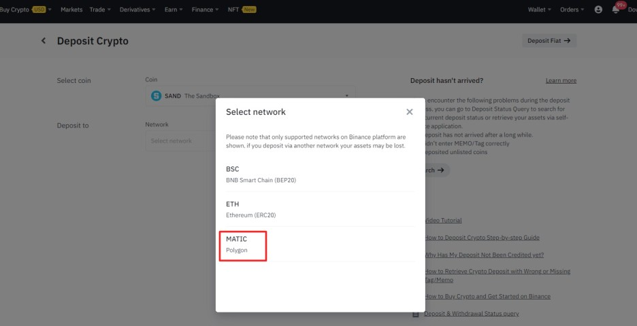Viewport: 637px width, 326px height.
Task: Close the Select network dialog
Action: pyautogui.click(x=410, y=112)
